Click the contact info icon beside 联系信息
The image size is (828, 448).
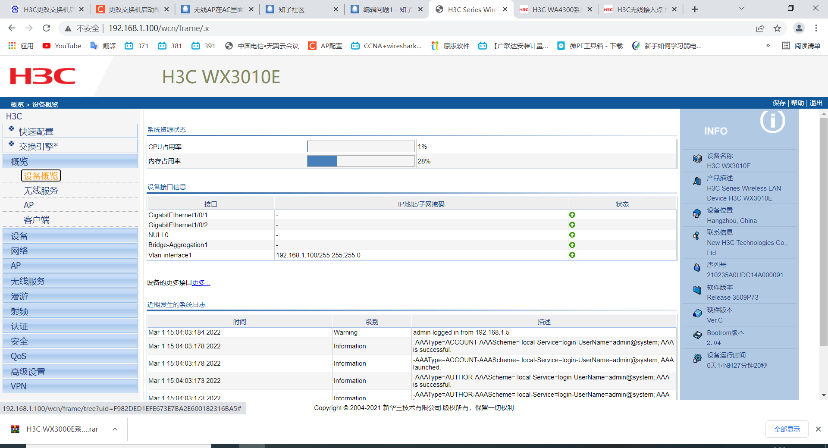[697, 236]
